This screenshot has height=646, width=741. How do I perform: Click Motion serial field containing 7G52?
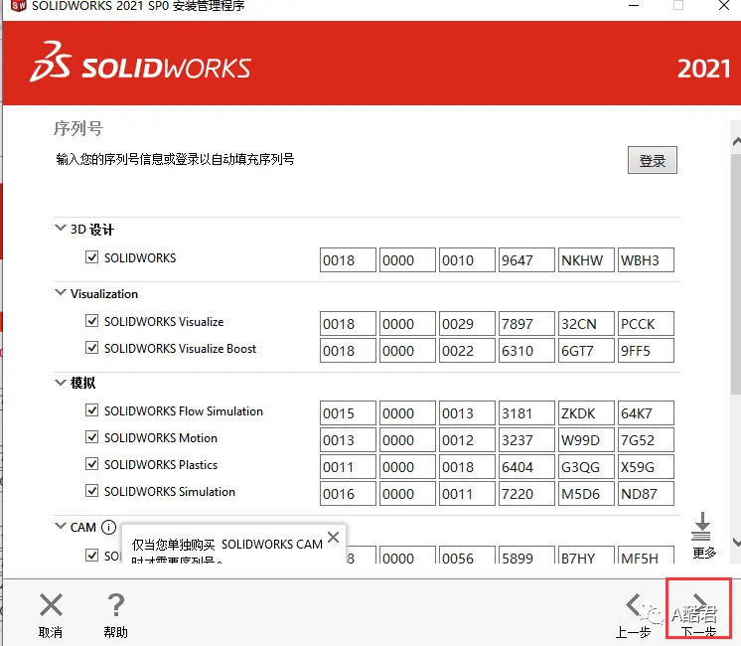tap(646, 440)
